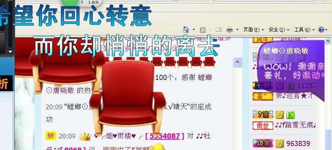
Task: Click the 7富 wealth level badge
Action: pos(263,114)
